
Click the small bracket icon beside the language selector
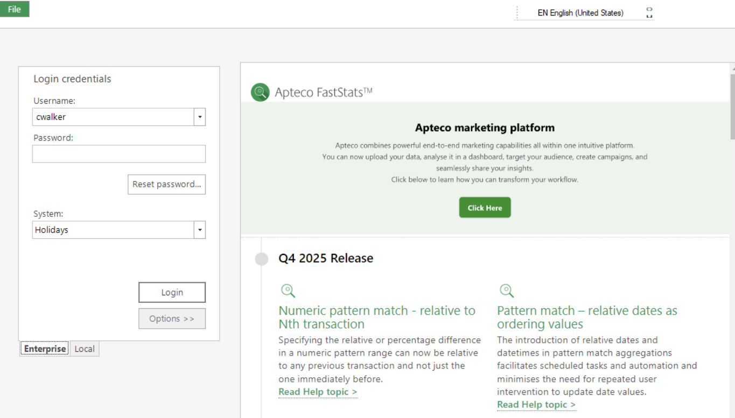point(649,13)
